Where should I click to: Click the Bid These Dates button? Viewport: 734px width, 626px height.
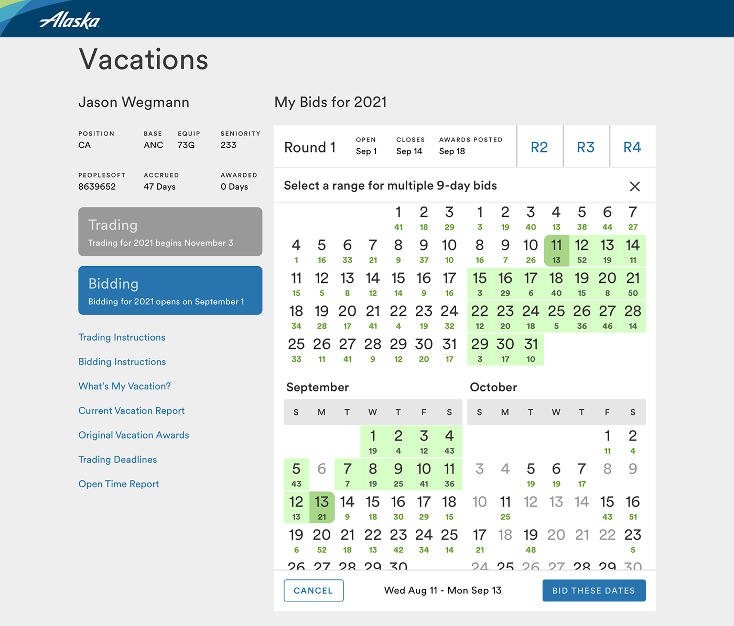tap(594, 590)
